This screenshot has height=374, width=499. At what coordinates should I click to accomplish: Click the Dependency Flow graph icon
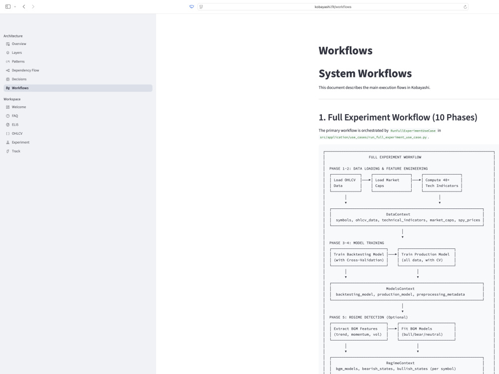[x=7, y=70]
